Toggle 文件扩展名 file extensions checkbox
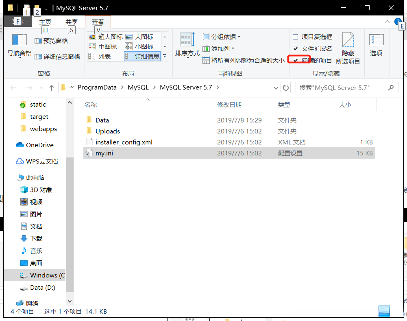This screenshot has width=407, height=321. pos(295,48)
